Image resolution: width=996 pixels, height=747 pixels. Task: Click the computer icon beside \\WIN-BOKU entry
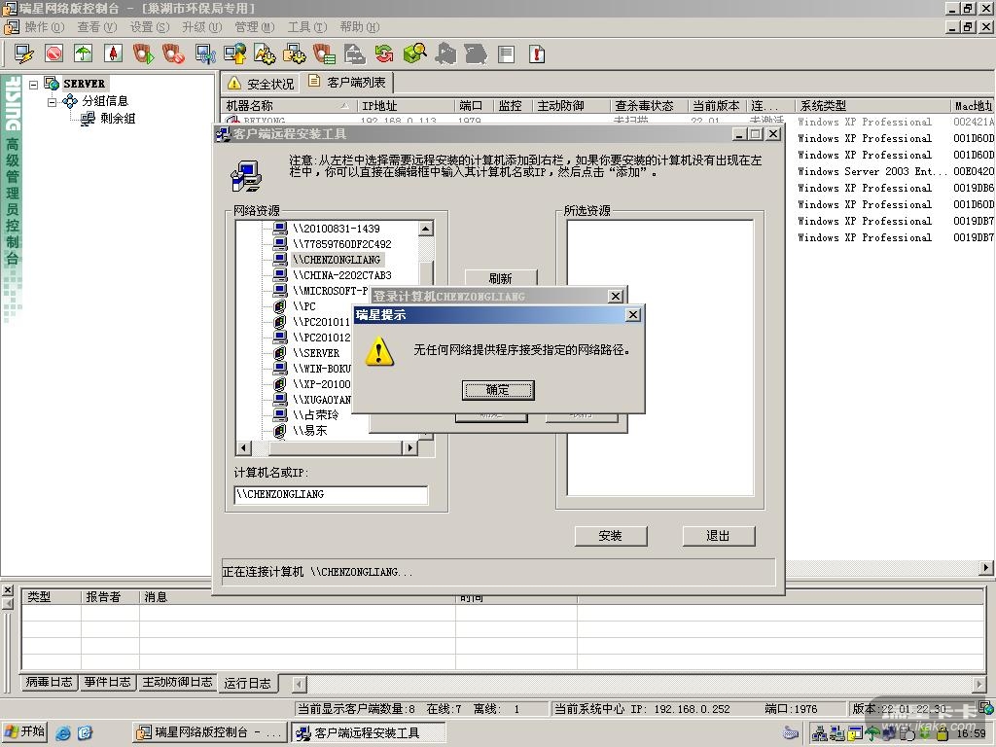[x=279, y=369]
